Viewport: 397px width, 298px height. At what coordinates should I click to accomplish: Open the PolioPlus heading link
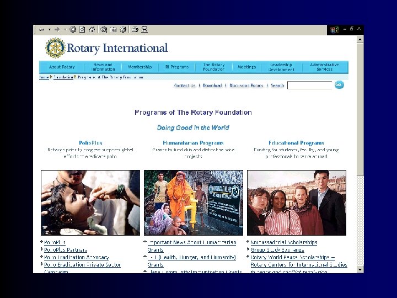coord(90,143)
